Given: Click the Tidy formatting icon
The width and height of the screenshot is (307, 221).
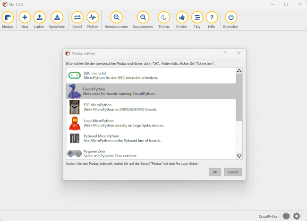Looking at the screenshot, I should click(x=197, y=18).
